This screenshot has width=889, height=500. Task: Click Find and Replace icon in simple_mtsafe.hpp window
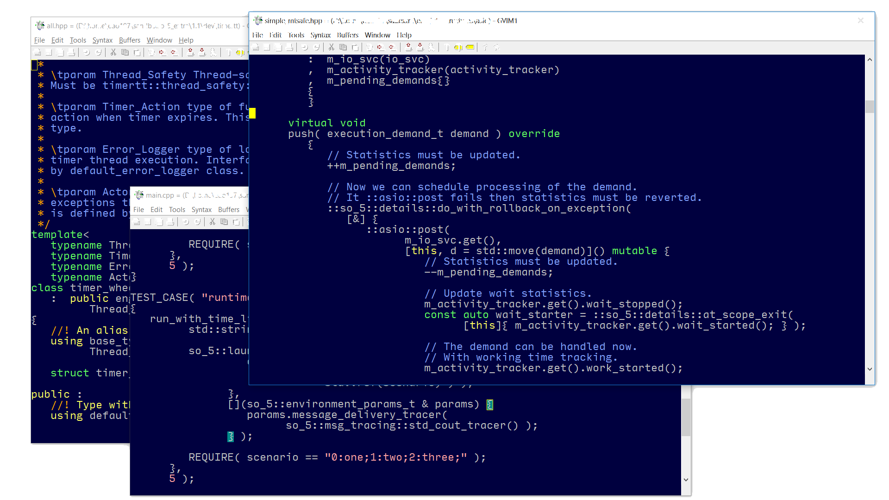point(369,47)
